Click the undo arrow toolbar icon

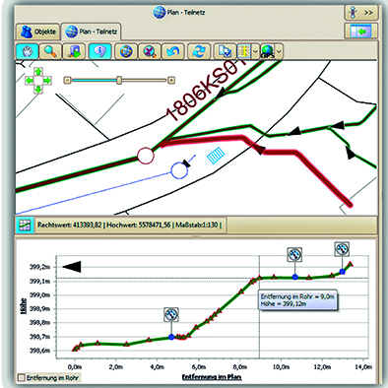(x=172, y=51)
